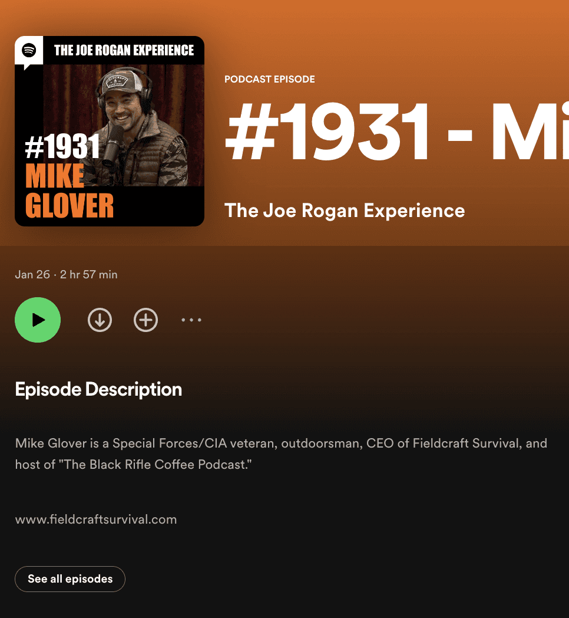Click the PODCAST EPISODE label

click(x=270, y=79)
